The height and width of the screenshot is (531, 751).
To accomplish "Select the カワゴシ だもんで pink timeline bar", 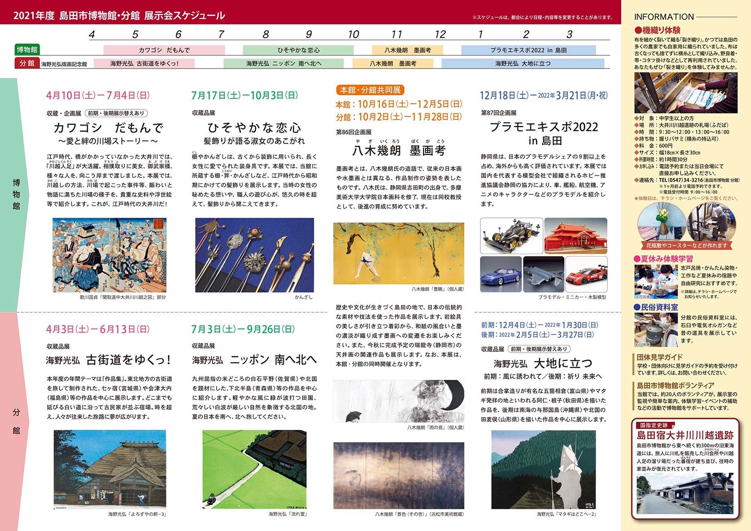I will pos(164,50).
